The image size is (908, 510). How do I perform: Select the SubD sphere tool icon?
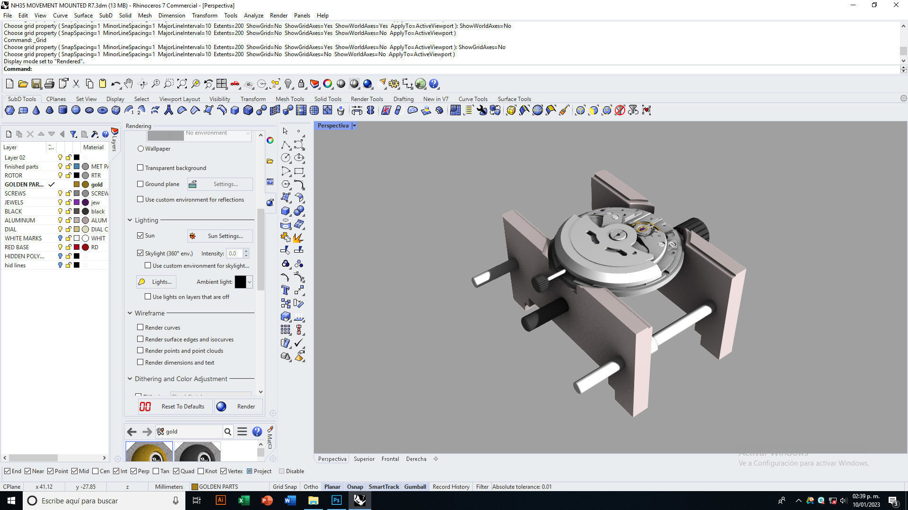pyautogui.click(x=76, y=110)
